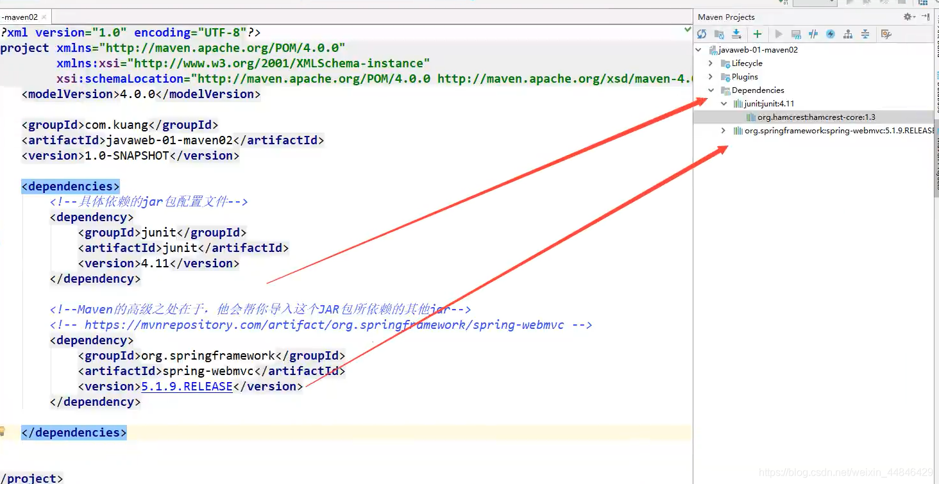The height and width of the screenshot is (484, 939).
Task: Hide the Maven Projects panel
Action: pyautogui.click(x=926, y=17)
